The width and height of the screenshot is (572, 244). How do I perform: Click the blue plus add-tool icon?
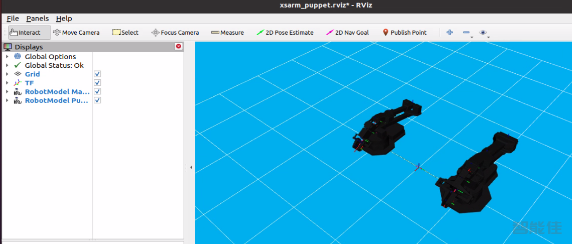pos(450,33)
